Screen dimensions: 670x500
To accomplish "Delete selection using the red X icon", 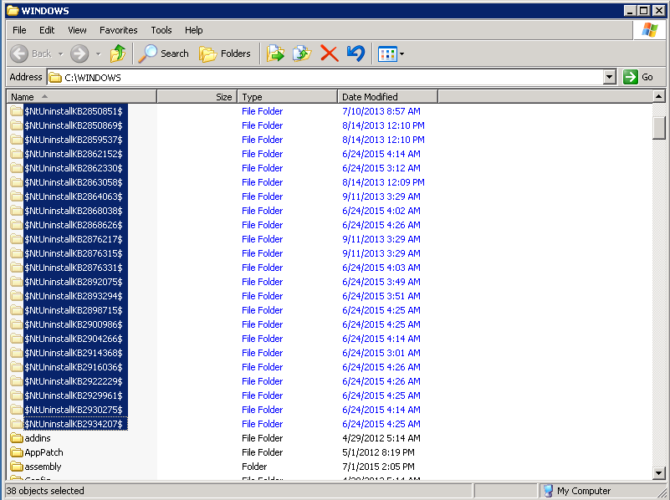I will click(x=328, y=53).
